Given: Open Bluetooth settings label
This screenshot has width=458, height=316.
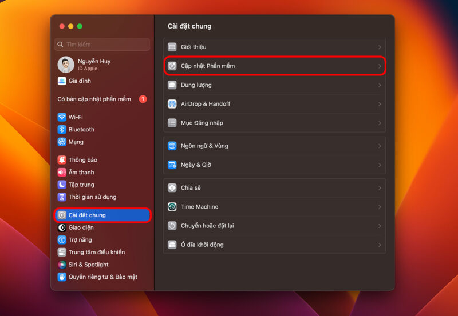Looking at the screenshot, I should pos(81,130).
